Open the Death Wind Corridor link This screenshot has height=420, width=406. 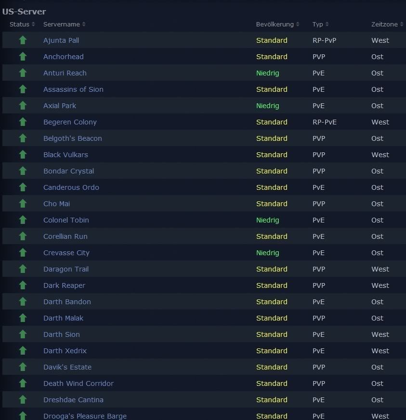pyautogui.click(x=79, y=383)
